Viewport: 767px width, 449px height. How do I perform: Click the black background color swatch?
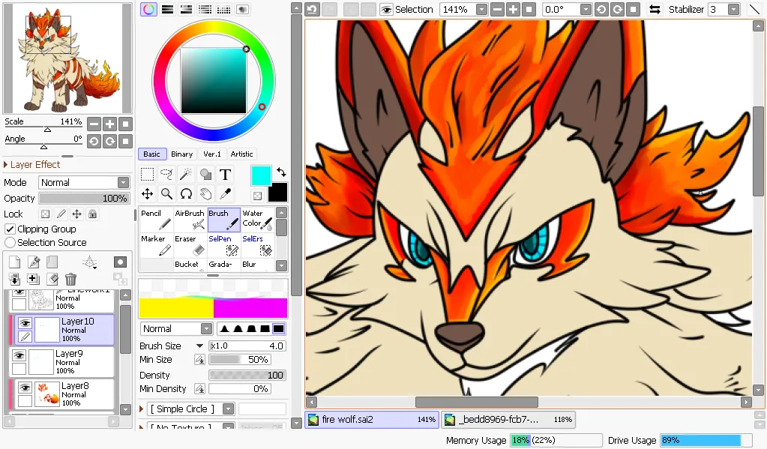tap(278, 192)
